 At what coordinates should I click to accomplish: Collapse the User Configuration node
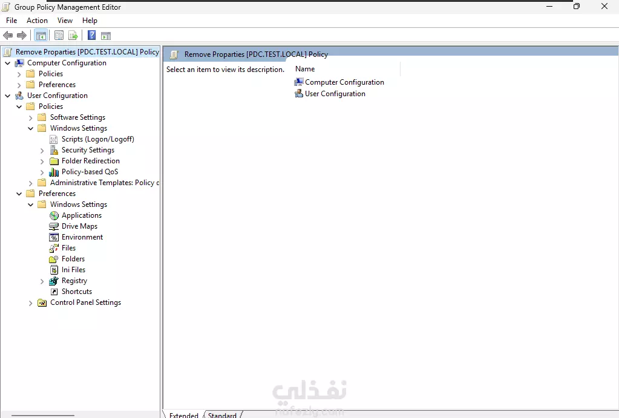7,96
